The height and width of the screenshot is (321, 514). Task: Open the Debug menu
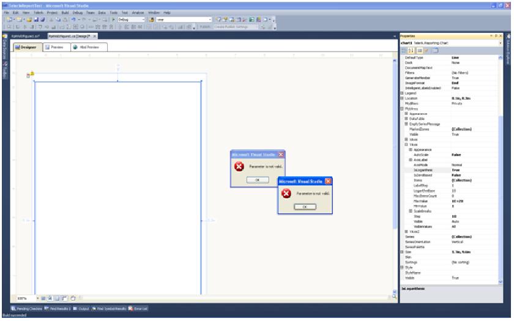[77, 12]
